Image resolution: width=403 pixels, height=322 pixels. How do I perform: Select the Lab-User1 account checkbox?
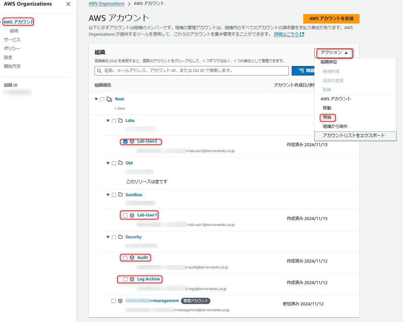[126, 215]
